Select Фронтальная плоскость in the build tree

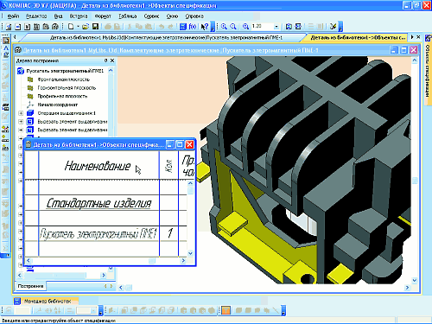64,79
